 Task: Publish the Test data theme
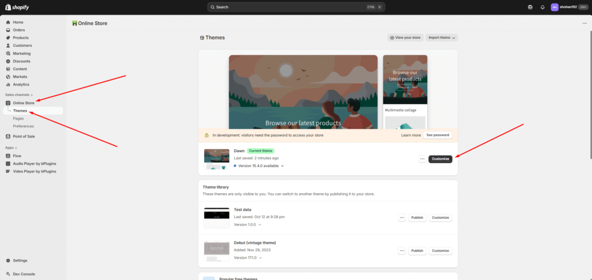coord(417,218)
